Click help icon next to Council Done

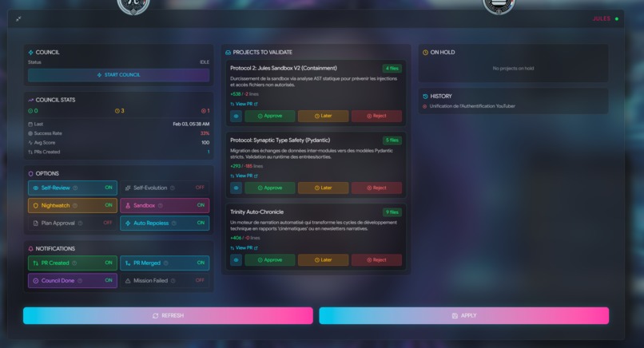(x=80, y=281)
